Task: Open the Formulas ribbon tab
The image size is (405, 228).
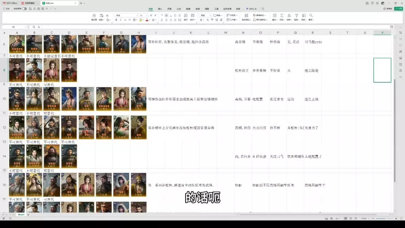Action: 179,9
